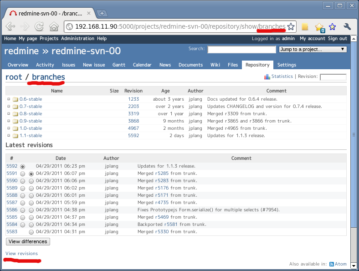
Task: Select the radio button for revision 5592
Action: tap(22, 166)
